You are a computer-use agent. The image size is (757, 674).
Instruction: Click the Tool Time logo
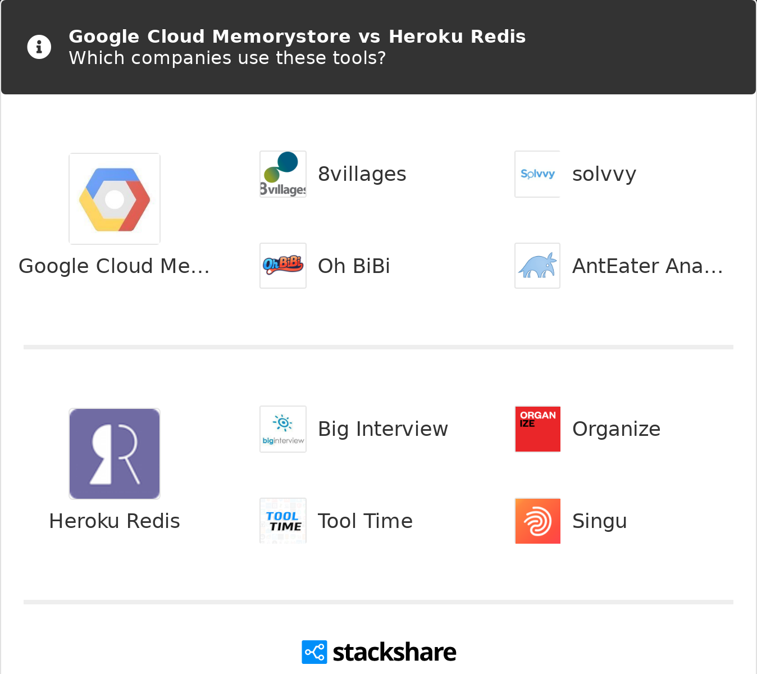(x=282, y=521)
